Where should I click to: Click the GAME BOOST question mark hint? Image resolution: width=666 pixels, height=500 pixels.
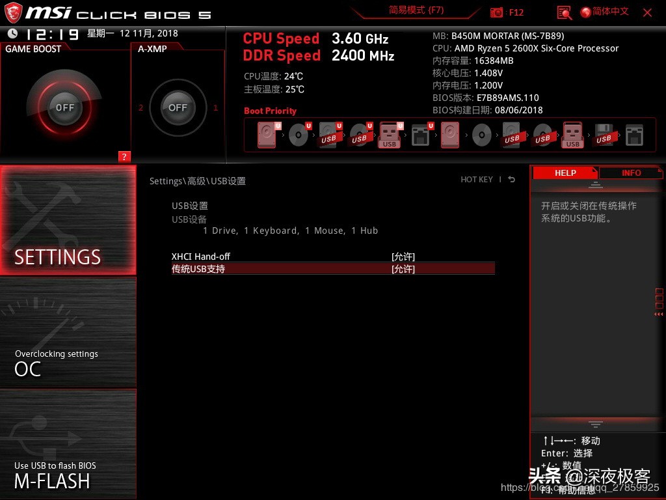tap(124, 156)
